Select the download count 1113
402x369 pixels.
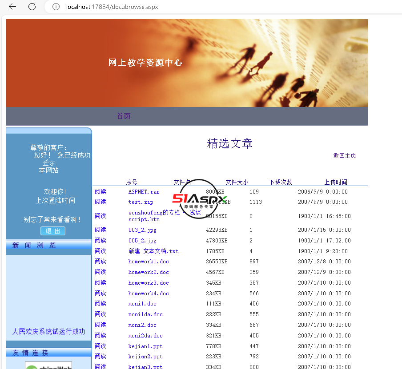point(256,202)
